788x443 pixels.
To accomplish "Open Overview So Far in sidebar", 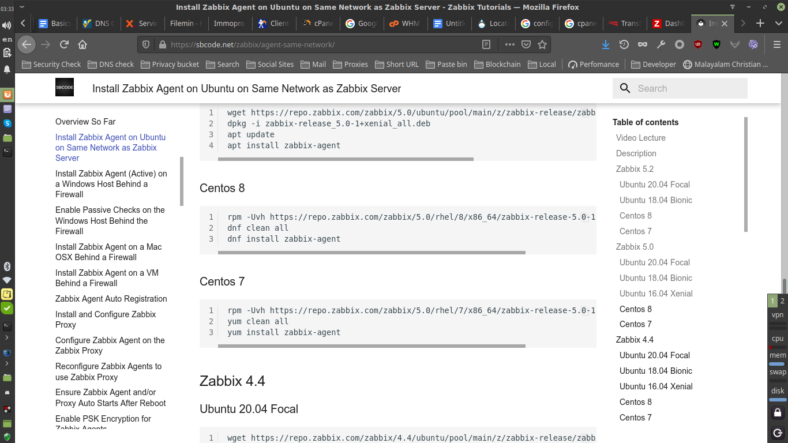I will 85,122.
